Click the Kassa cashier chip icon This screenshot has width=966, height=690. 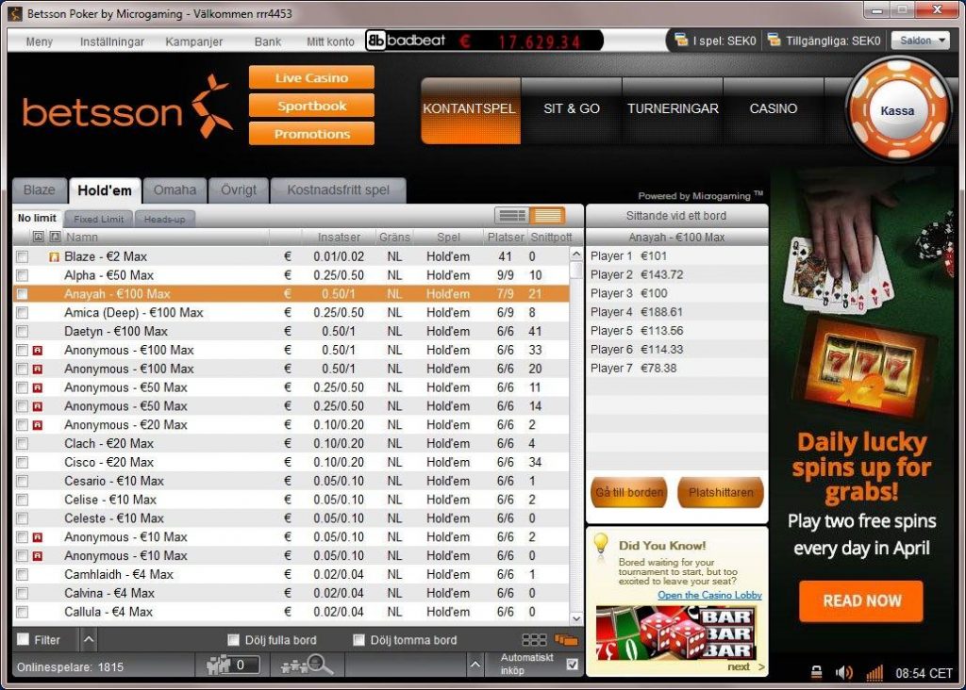[x=897, y=110]
